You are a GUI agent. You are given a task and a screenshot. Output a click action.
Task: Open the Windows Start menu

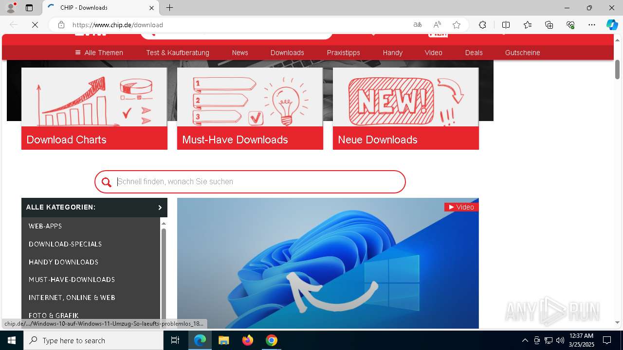click(x=12, y=340)
